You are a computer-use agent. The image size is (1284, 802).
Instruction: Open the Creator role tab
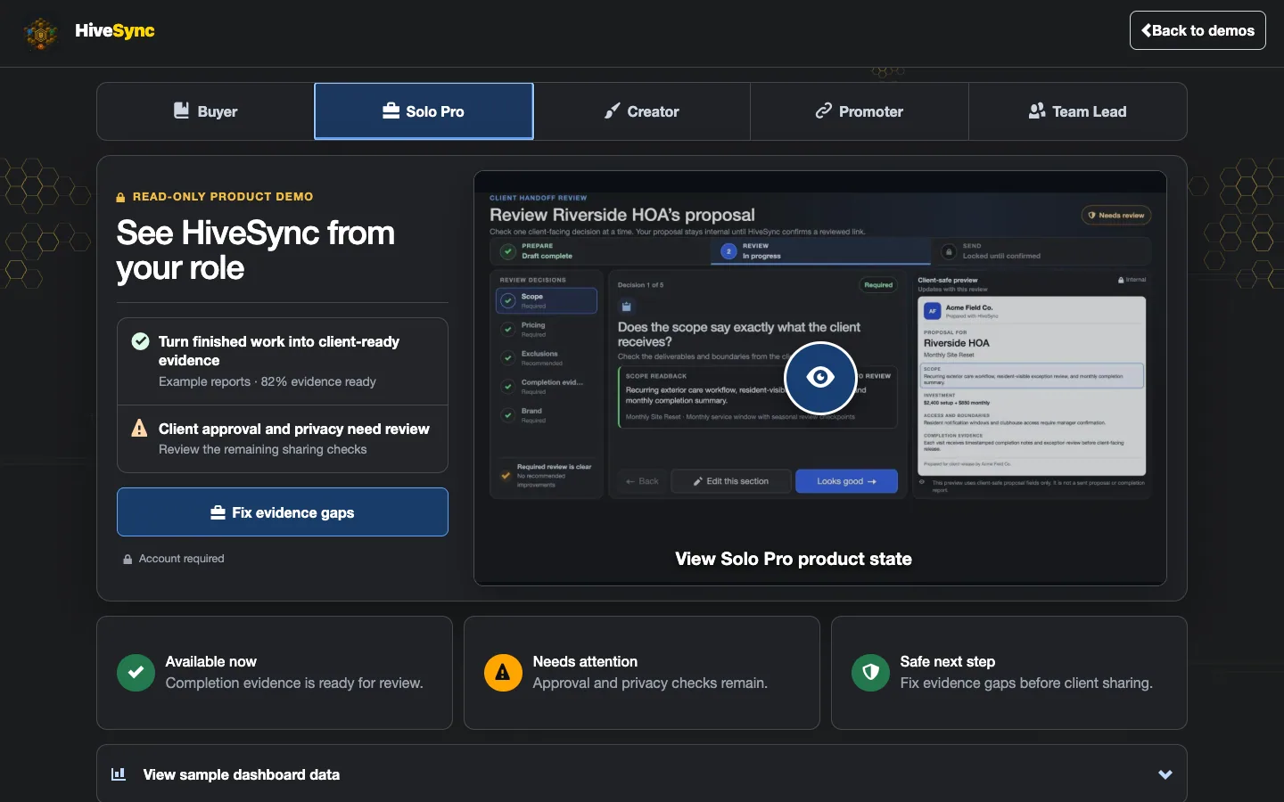pos(642,111)
